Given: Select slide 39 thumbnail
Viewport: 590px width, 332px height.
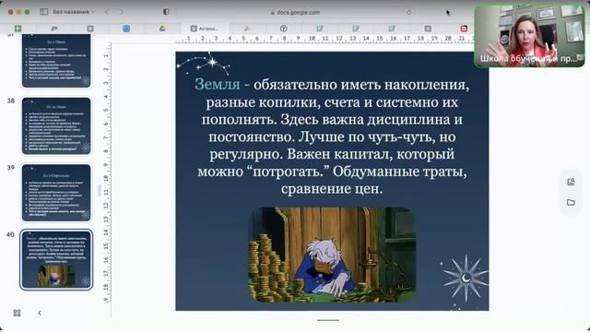Looking at the screenshot, I should pos(56,193).
